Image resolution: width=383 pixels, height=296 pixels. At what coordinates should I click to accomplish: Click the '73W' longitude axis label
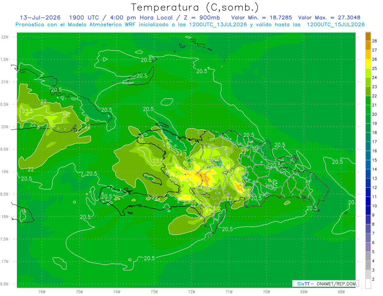[x=154, y=292]
